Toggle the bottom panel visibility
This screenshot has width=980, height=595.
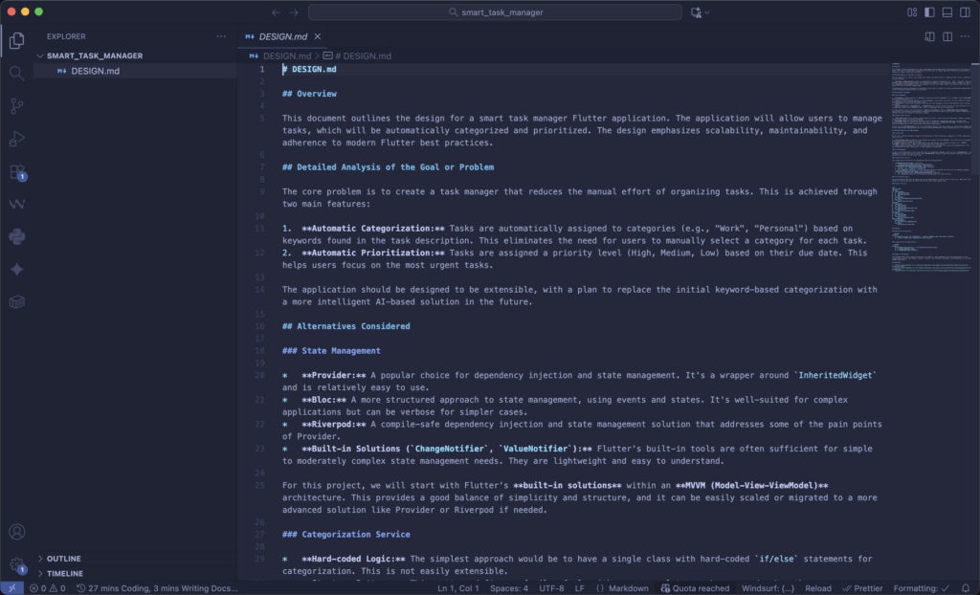pyautogui.click(x=947, y=11)
